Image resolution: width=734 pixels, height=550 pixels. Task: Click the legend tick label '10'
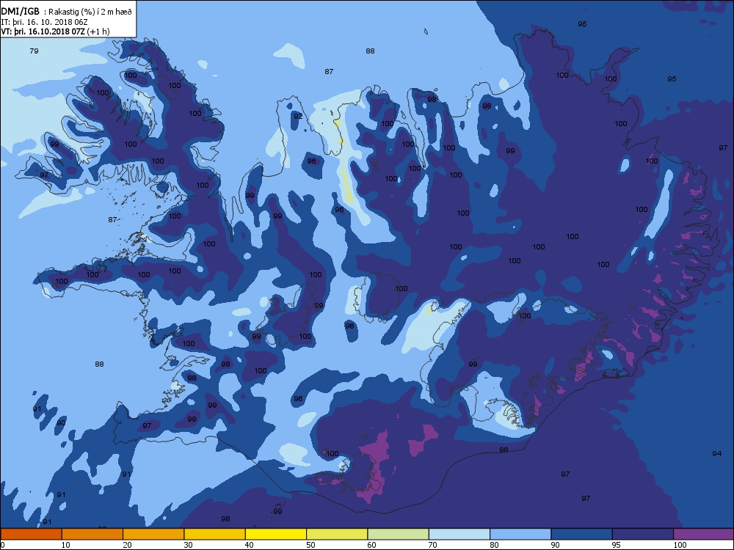(x=65, y=545)
